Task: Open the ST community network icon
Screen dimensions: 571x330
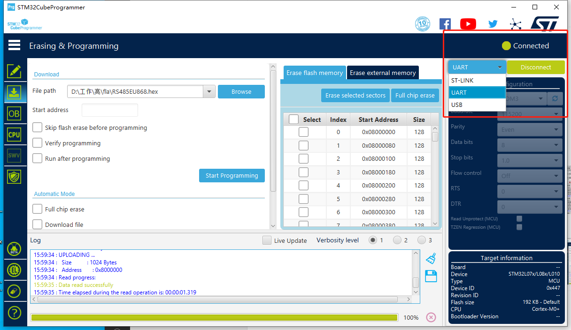Action: pyautogui.click(x=516, y=24)
